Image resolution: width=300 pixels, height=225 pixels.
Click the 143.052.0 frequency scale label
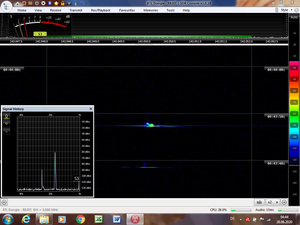click(246, 41)
